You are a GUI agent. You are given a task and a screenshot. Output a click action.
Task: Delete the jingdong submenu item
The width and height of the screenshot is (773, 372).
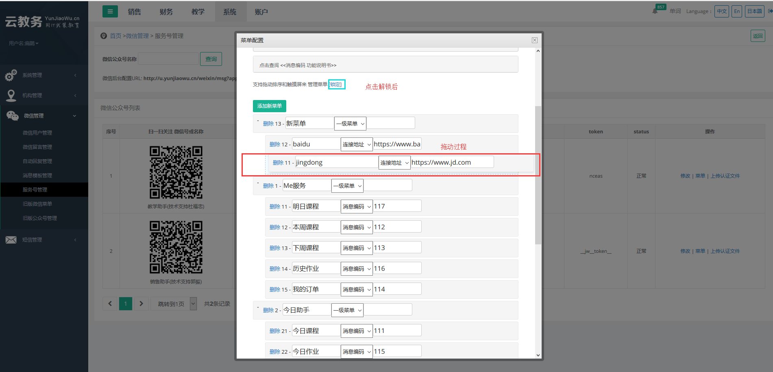point(278,163)
